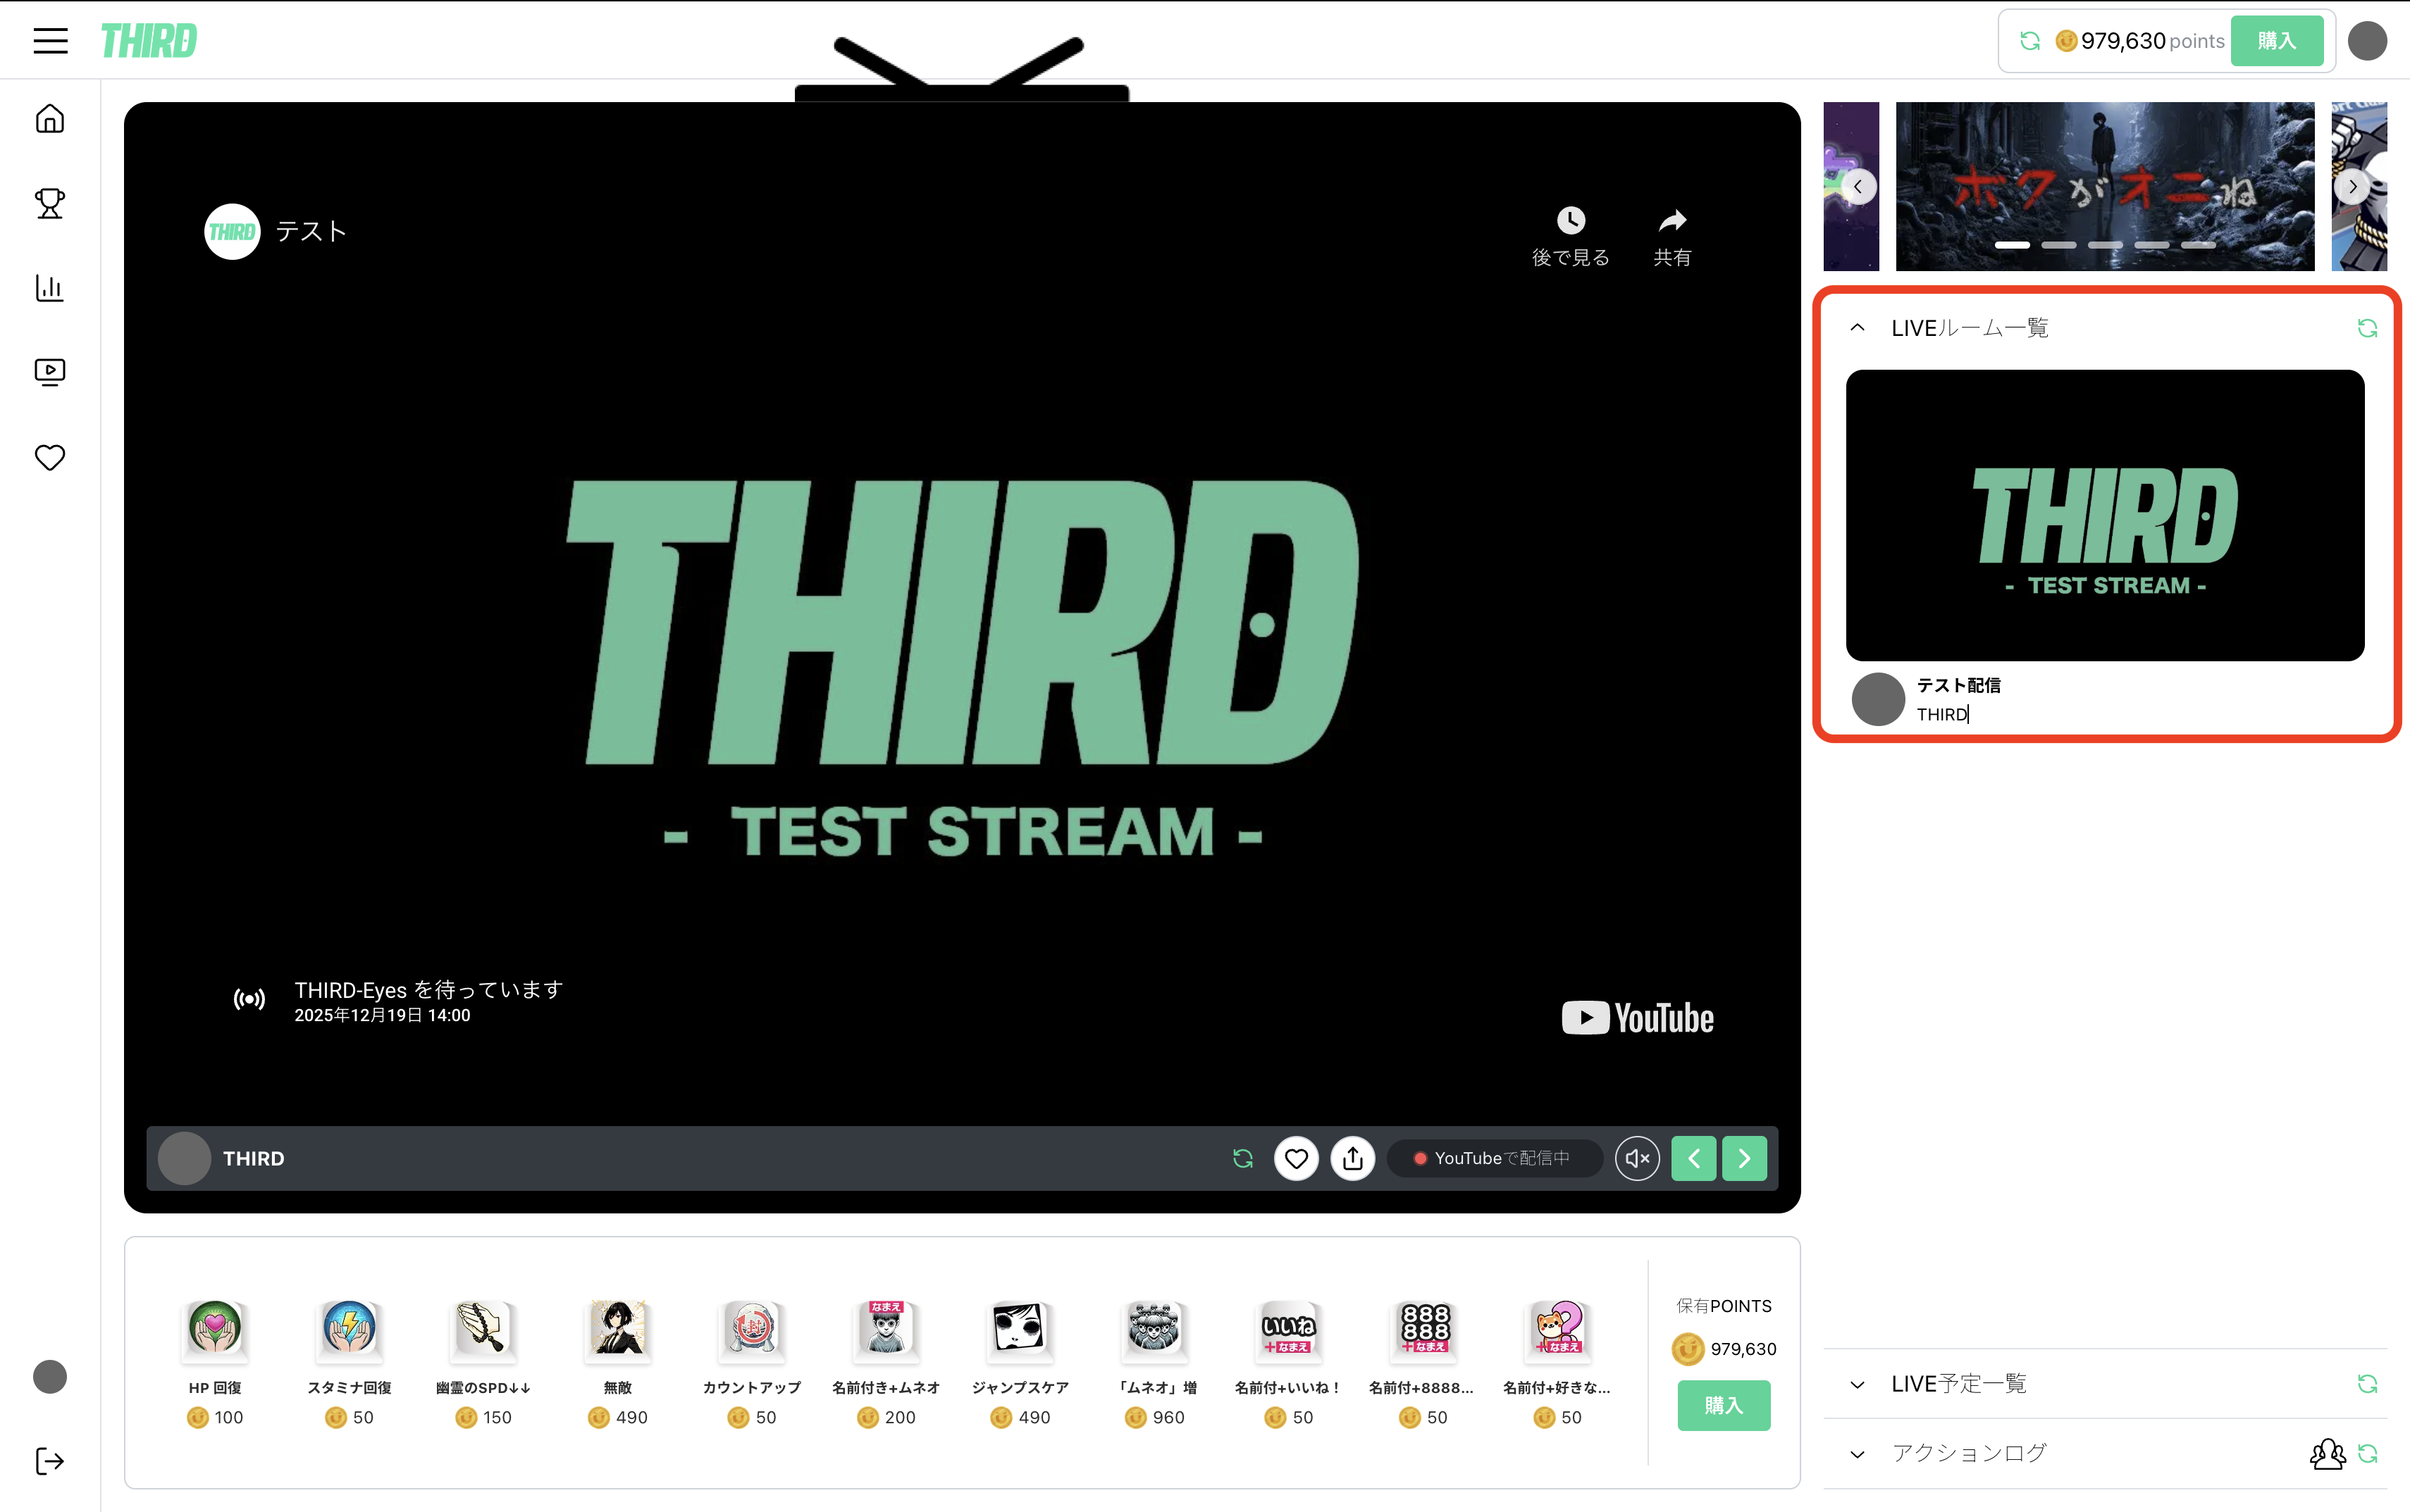
Task: Refresh the points balance in header
Action: 2030,41
